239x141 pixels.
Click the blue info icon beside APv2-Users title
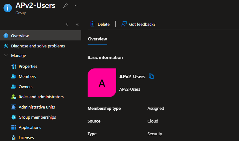tap(8, 8)
